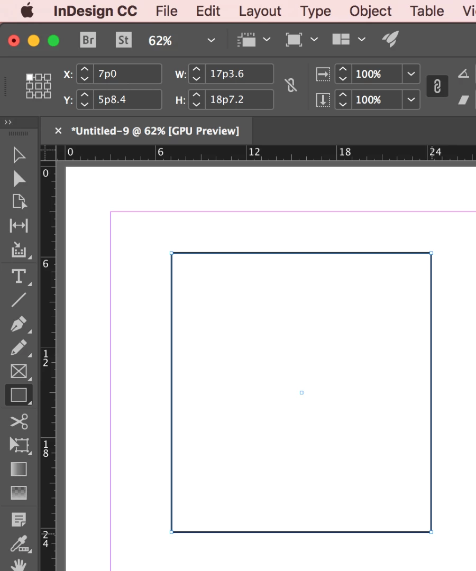Image resolution: width=476 pixels, height=571 pixels.
Task: Click the Scale X percentage stepper
Action: click(x=343, y=74)
